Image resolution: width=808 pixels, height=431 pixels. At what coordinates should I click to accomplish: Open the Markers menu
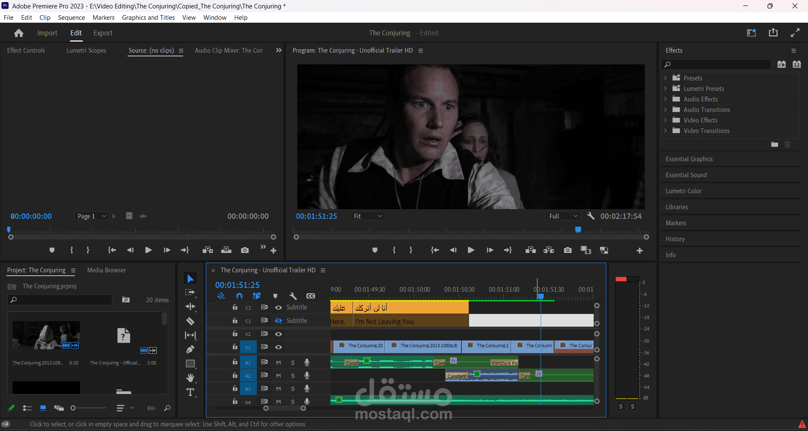point(104,17)
